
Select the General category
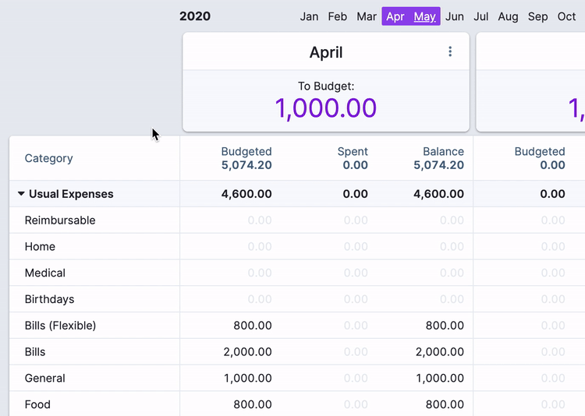44,378
